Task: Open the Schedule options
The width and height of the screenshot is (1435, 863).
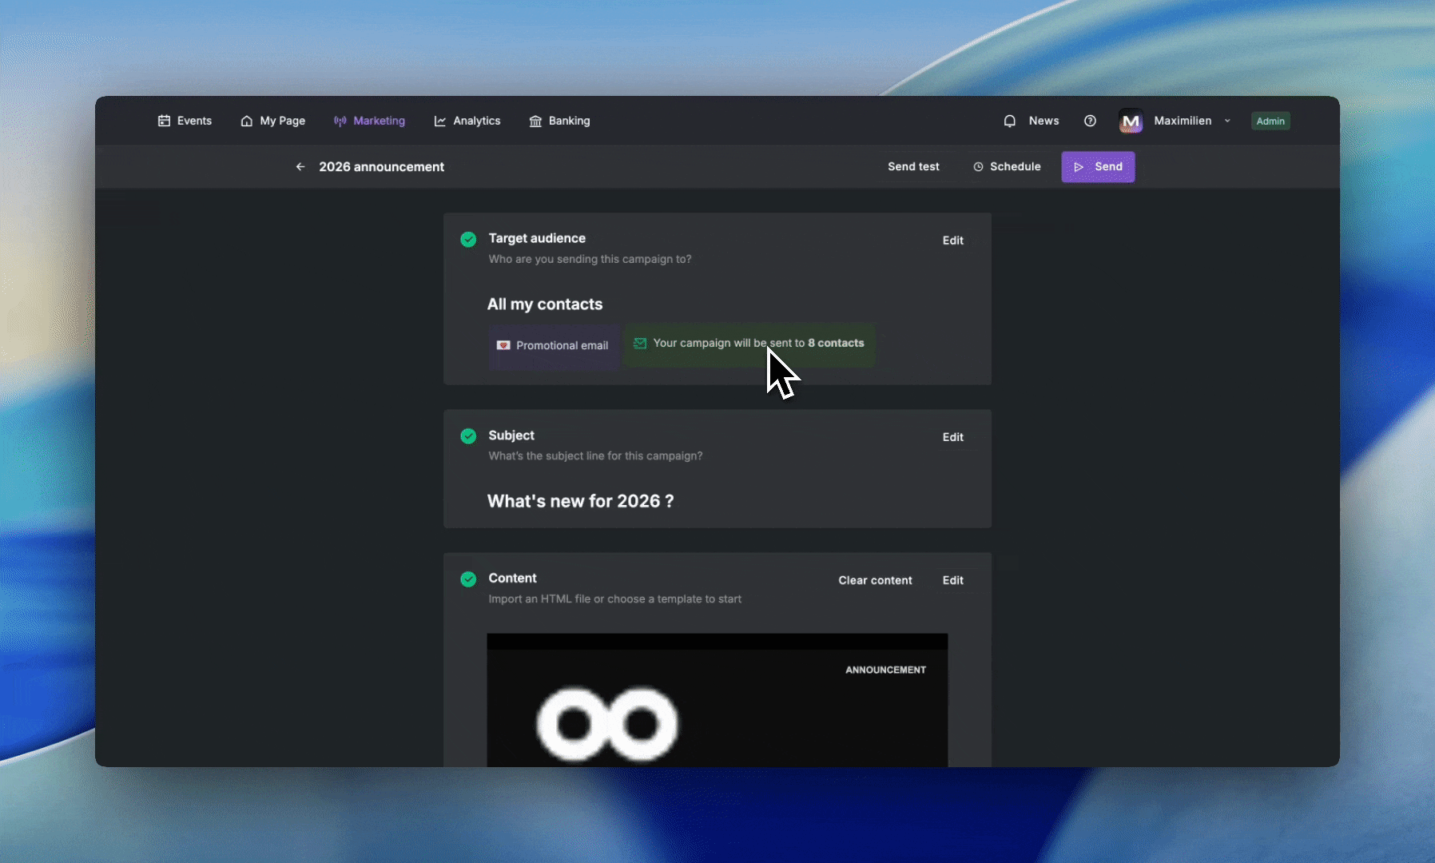Action: [1007, 166]
